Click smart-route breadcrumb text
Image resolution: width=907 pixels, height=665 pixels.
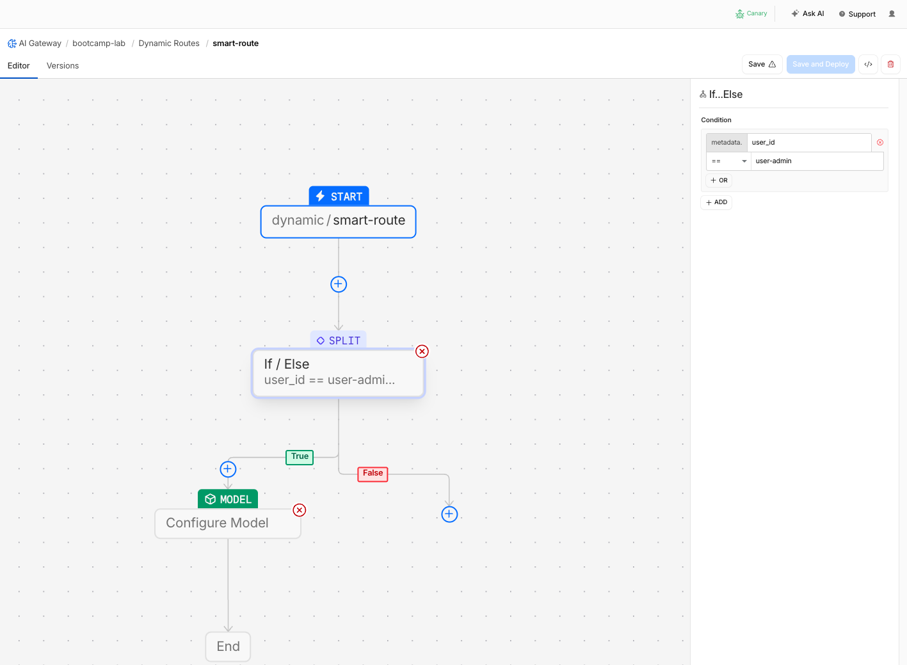236,44
